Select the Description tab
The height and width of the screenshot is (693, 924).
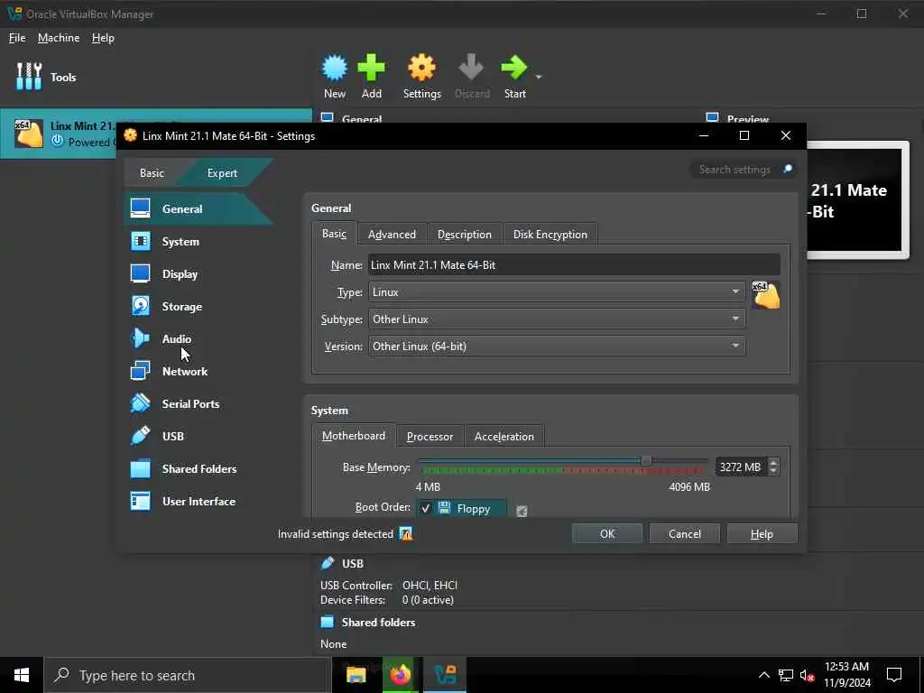(465, 234)
